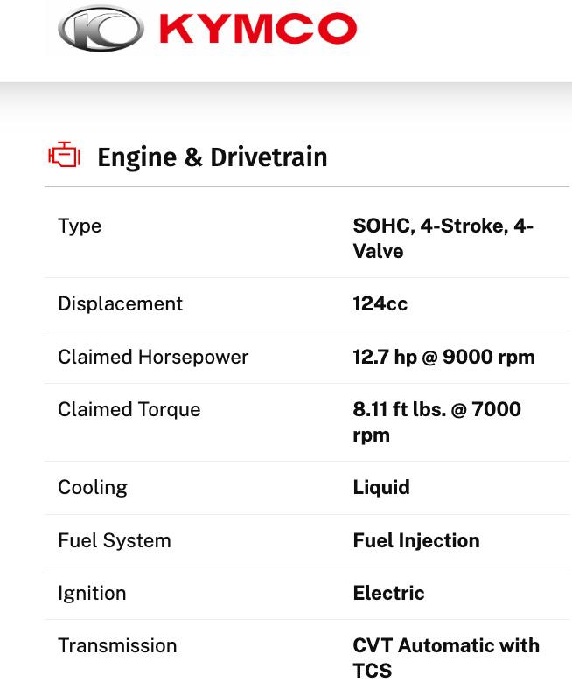
Task: Select the 8.11 ft lbs. torque value
Action: tap(436, 422)
